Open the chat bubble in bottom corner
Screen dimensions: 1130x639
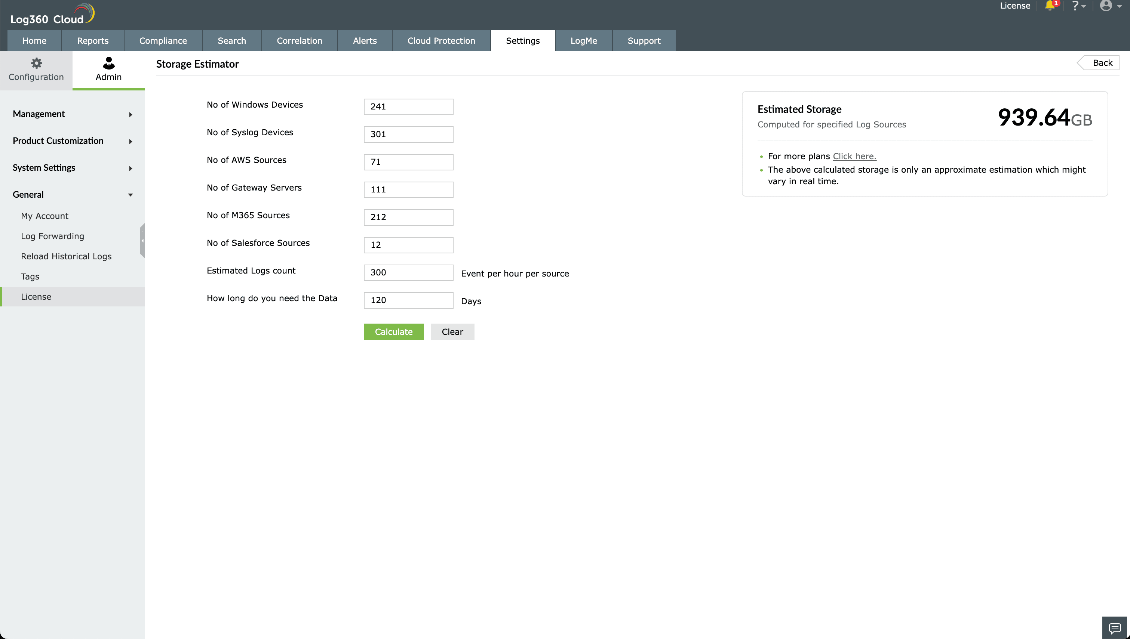click(x=1115, y=629)
